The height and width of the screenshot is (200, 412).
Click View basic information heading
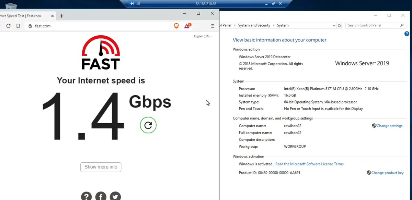[279, 40]
